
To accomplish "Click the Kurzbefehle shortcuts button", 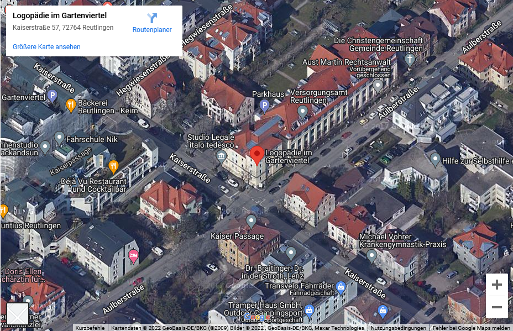I will (x=90, y=328).
